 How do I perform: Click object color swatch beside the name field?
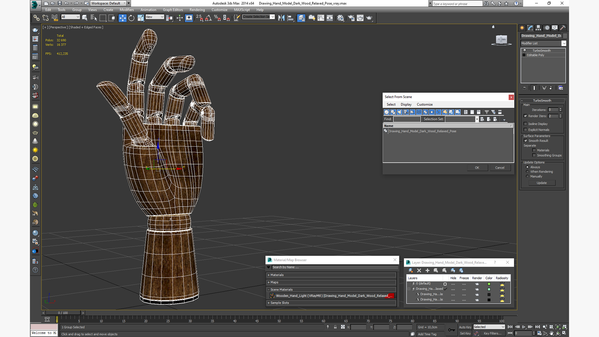(x=565, y=36)
